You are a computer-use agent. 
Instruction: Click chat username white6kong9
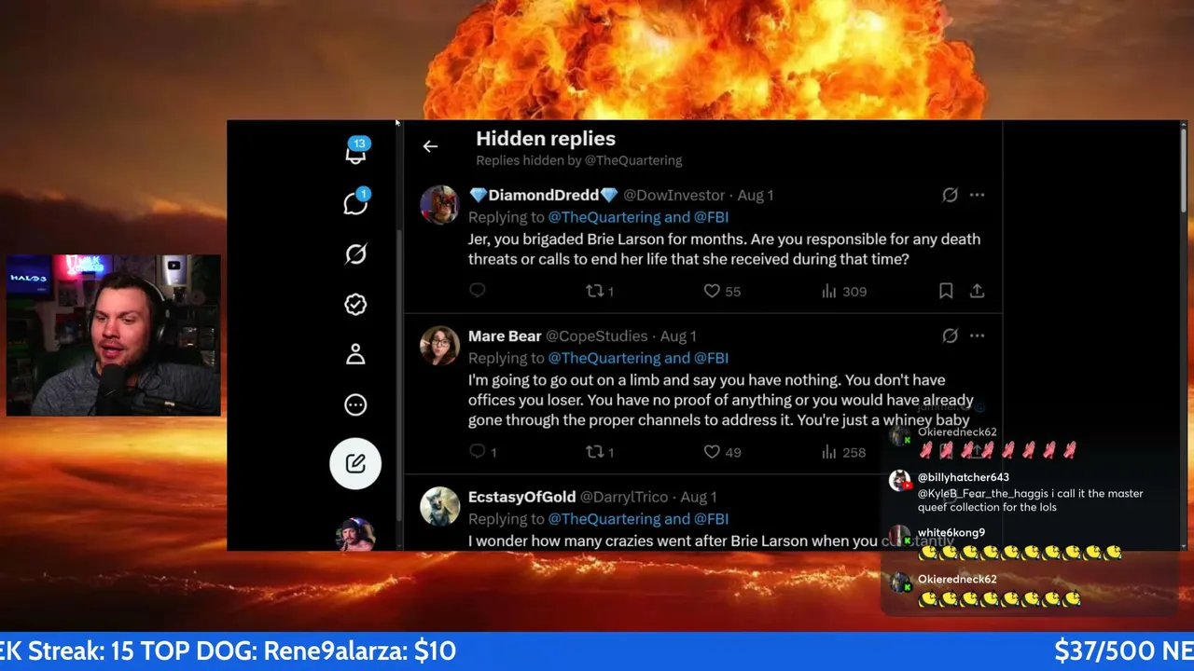tap(951, 533)
